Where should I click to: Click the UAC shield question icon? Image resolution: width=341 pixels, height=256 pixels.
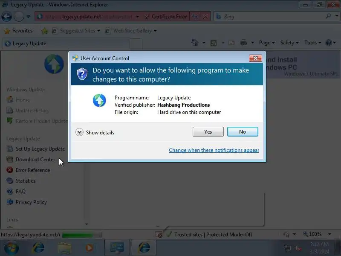click(82, 74)
